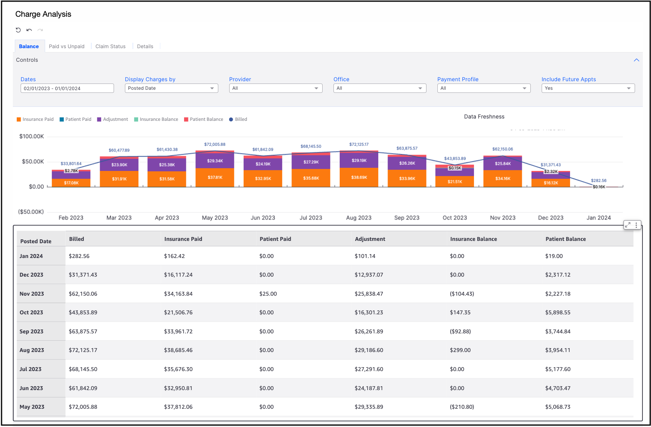
Task: Click the Billed legend dot
Action: coord(231,119)
